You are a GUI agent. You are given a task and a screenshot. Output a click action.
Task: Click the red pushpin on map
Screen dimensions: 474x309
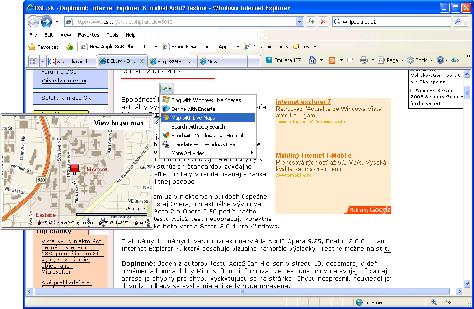(74, 169)
